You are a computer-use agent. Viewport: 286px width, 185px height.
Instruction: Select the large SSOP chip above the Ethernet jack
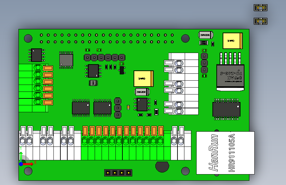pyautogui.click(x=226, y=109)
